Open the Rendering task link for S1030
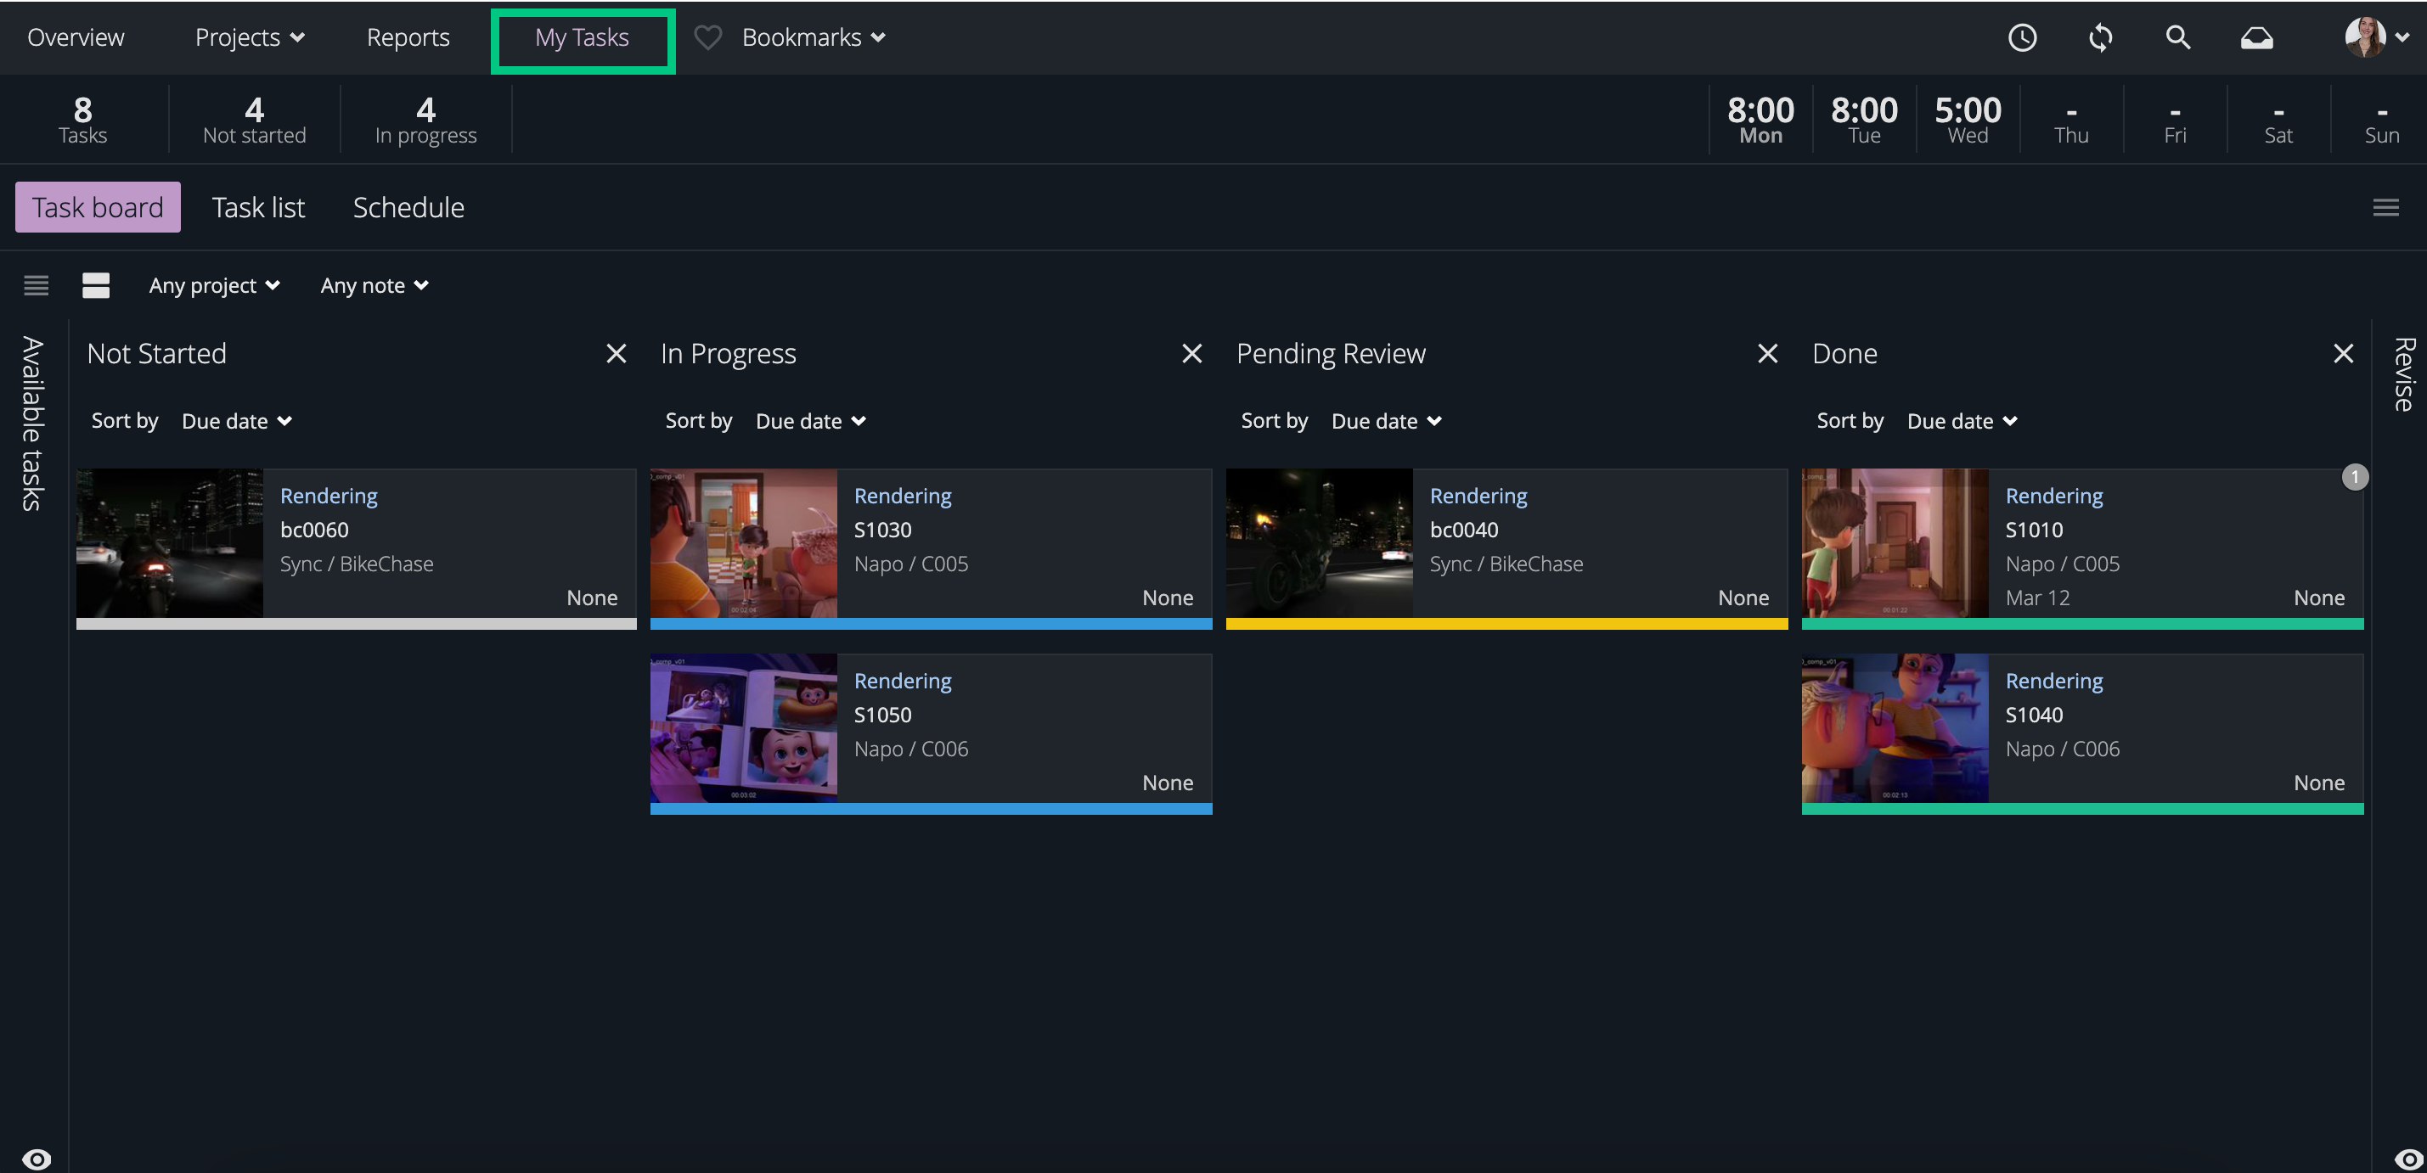 click(902, 495)
